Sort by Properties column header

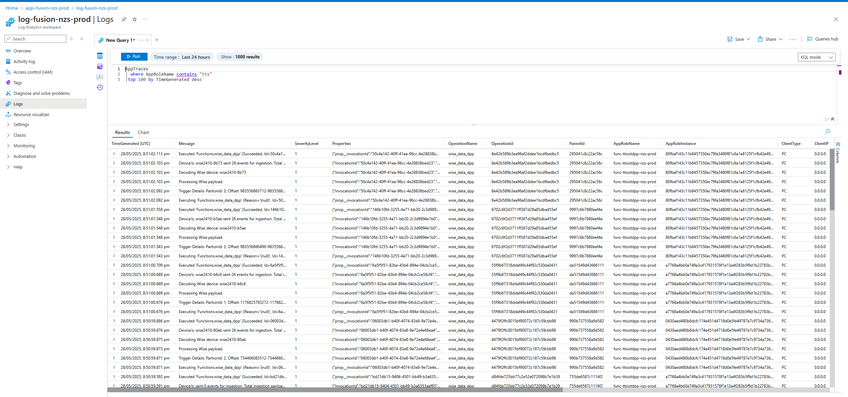[x=342, y=144]
